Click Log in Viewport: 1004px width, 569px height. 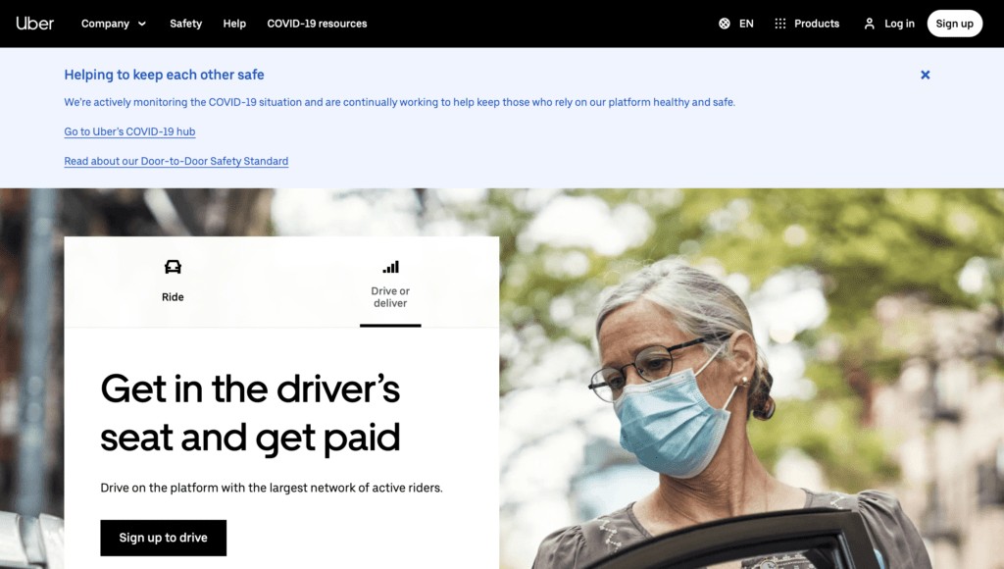tap(899, 24)
